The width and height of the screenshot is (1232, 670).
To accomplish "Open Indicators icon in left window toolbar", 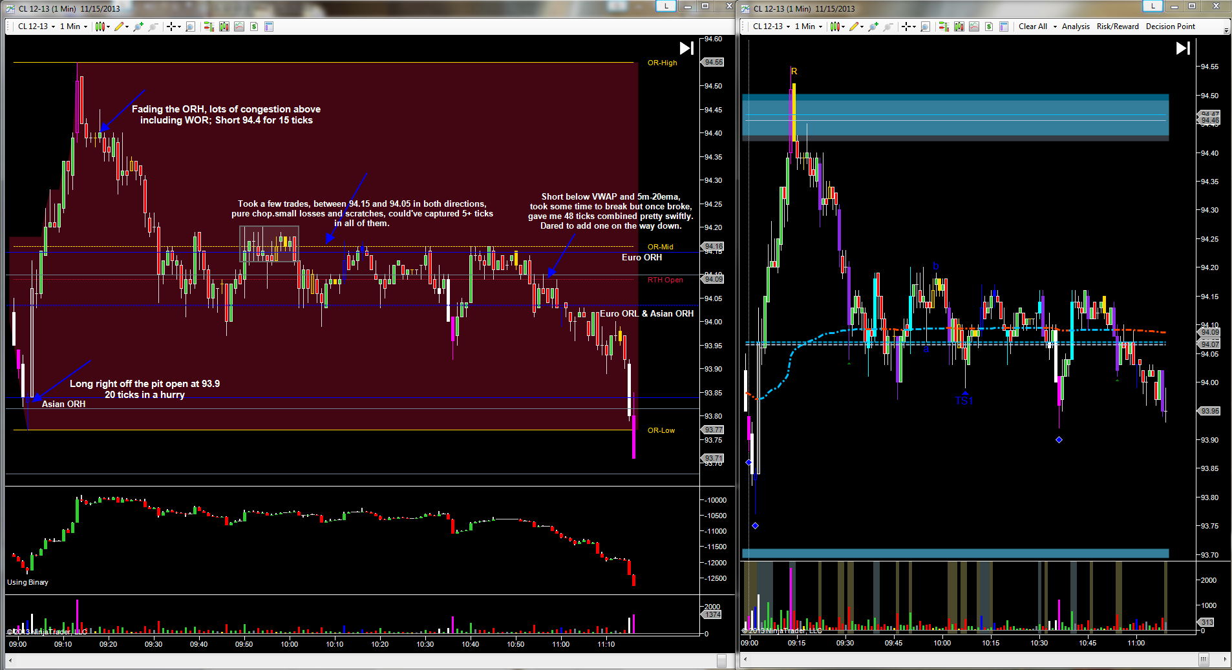I will [x=224, y=26].
